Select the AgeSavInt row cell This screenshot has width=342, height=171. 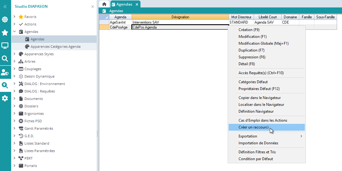(x=120, y=22)
